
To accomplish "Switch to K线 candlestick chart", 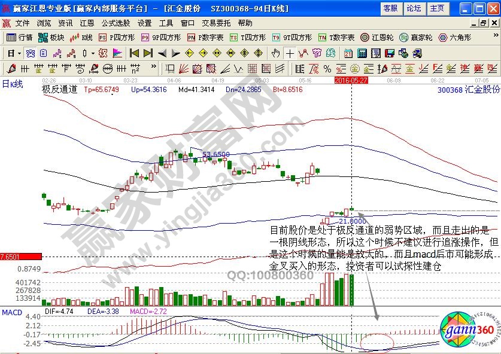I will 81,37.
